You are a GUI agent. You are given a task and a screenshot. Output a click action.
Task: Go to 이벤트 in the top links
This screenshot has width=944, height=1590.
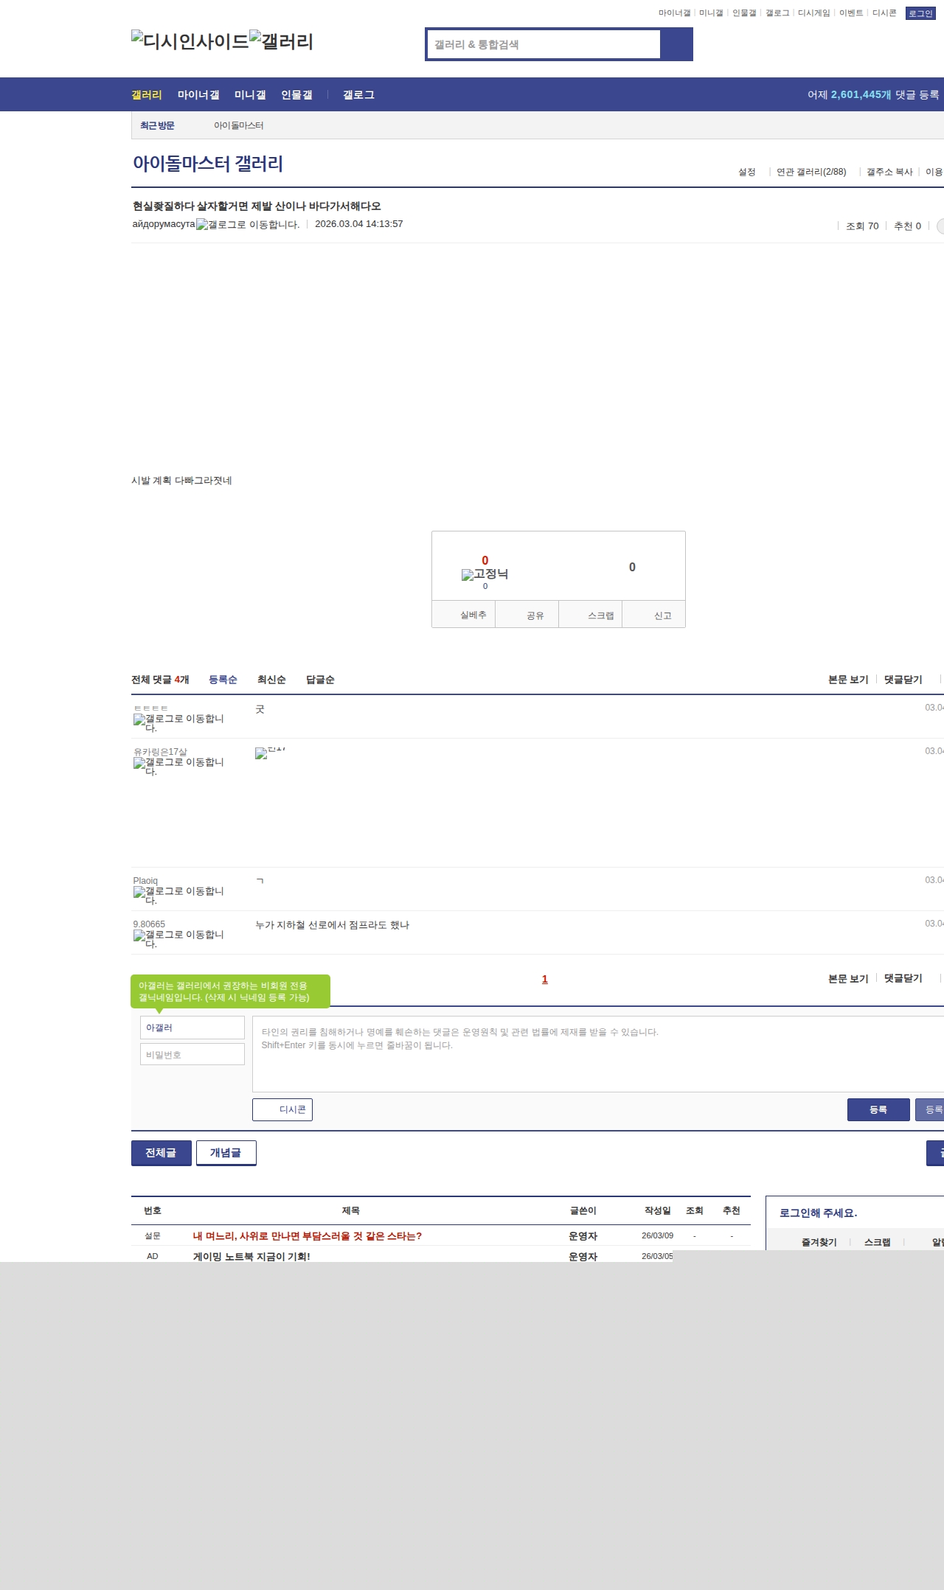pyautogui.click(x=851, y=13)
